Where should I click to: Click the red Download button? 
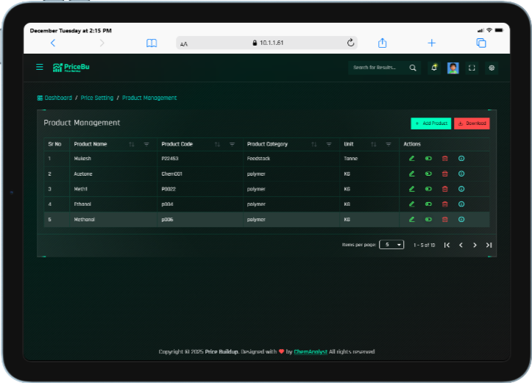point(472,124)
